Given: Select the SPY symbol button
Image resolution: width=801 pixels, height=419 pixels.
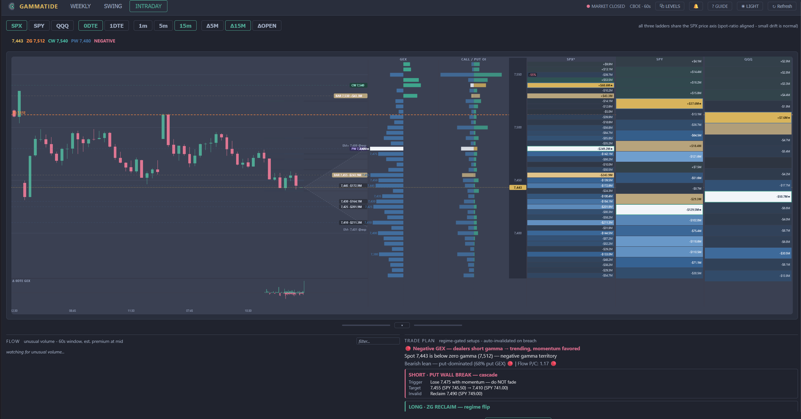Looking at the screenshot, I should (39, 26).
